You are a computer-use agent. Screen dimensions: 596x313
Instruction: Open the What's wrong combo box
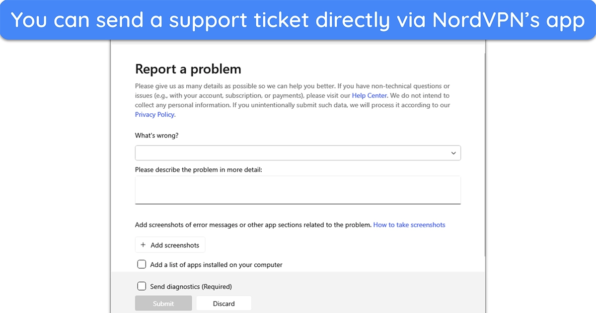[x=298, y=153]
